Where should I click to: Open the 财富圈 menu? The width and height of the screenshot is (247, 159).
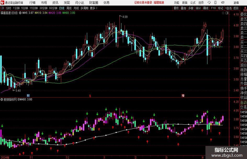[x=94, y=3]
